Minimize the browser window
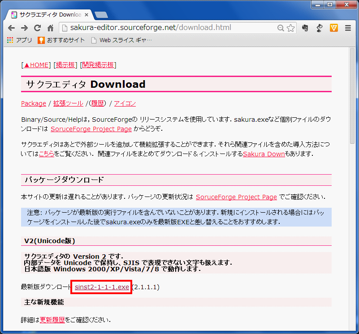 tap(318, 4)
